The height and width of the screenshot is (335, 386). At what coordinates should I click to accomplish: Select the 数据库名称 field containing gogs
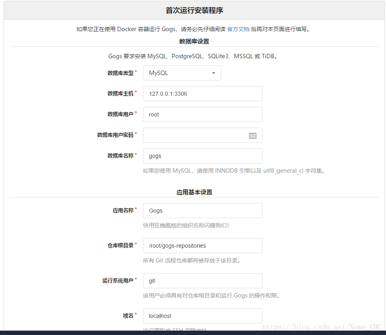tap(203, 156)
